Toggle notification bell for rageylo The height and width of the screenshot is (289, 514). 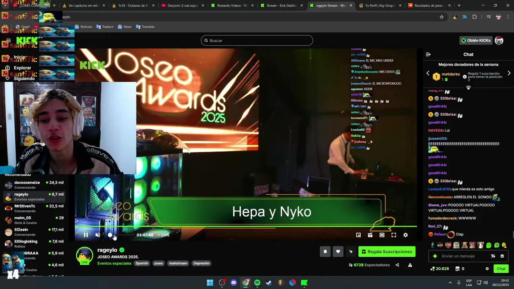(x=325, y=252)
